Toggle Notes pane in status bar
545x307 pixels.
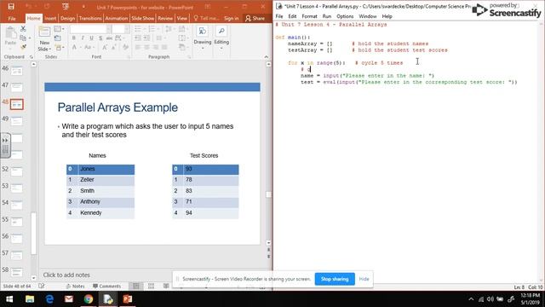click(76, 287)
